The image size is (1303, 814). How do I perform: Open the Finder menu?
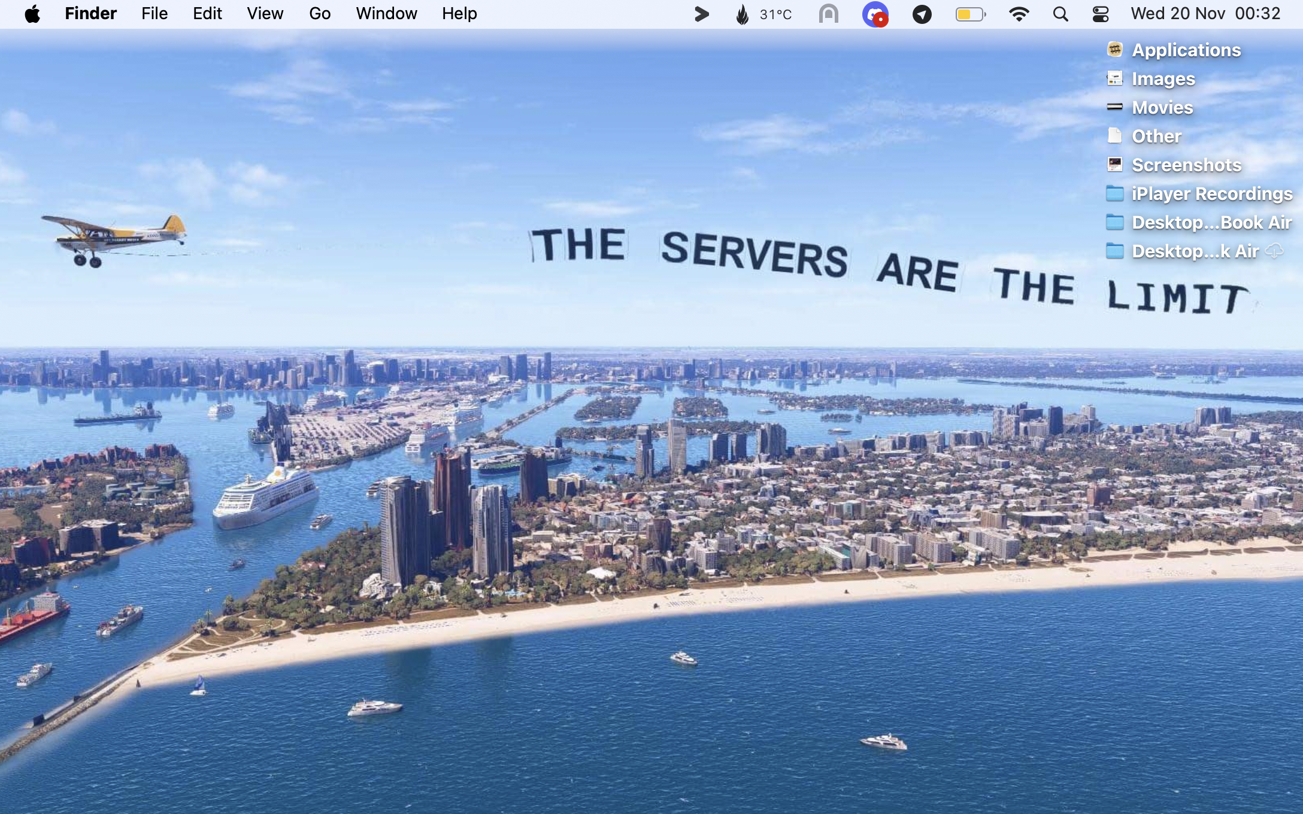click(90, 14)
